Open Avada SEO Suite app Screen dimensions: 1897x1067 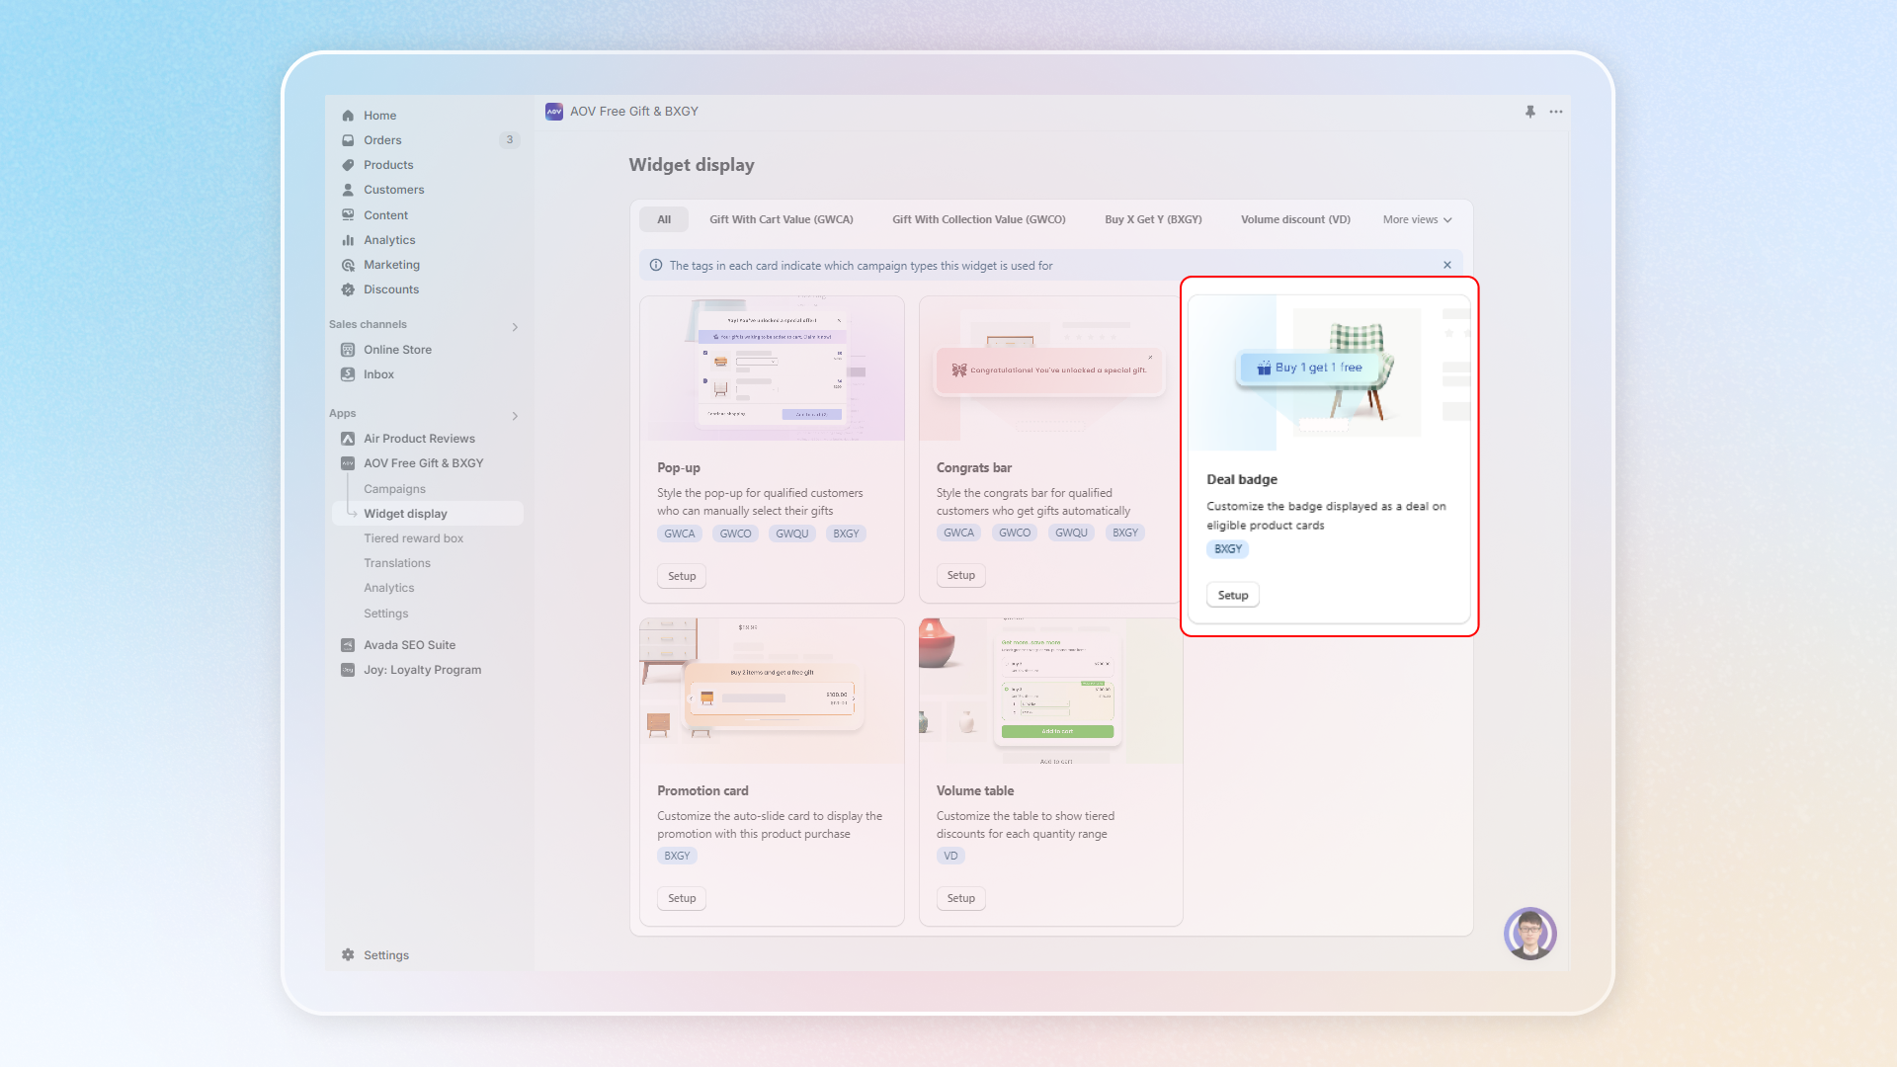click(409, 645)
